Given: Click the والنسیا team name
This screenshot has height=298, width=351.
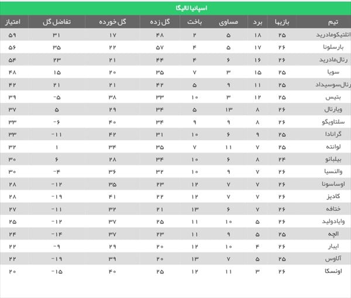Looking at the screenshot, I should pos(335,171).
